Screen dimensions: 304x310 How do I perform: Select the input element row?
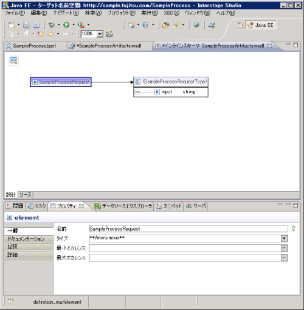pos(171,92)
